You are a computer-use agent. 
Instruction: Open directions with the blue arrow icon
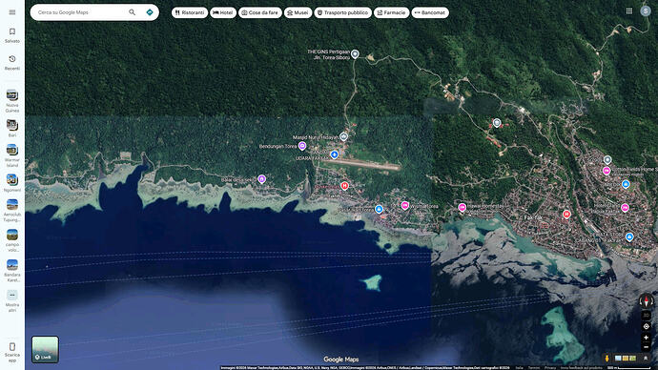coord(150,12)
